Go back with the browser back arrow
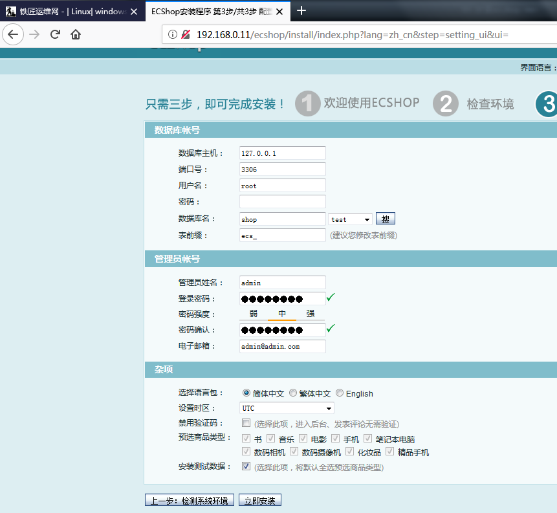The width and height of the screenshot is (557, 513). [x=13, y=34]
